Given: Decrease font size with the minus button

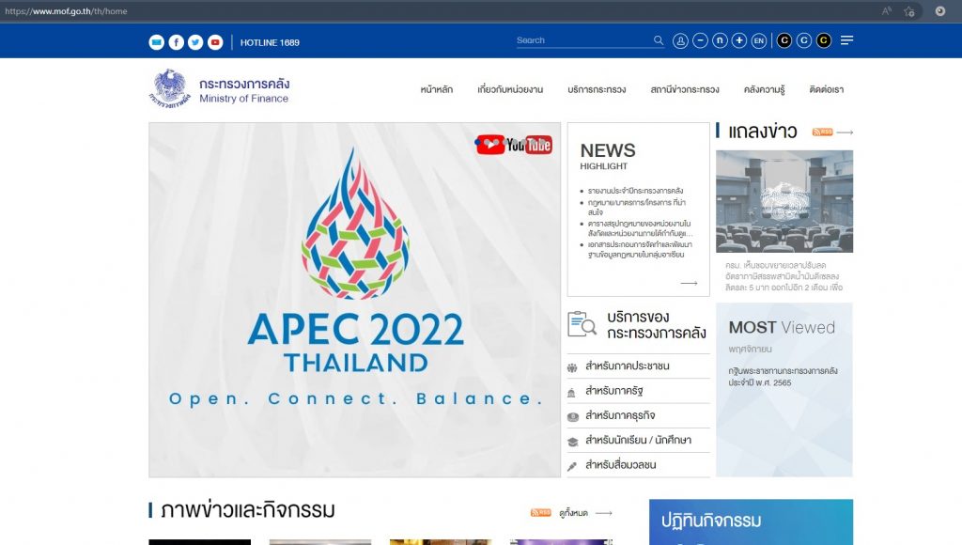Looking at the screenshot, I should 700,40.
